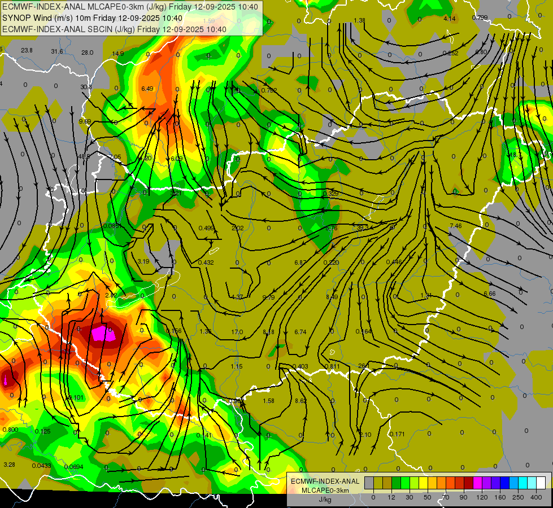Screen dimensions: 553x508
Task: Click the map value 0.499
Action: [206, 228]
